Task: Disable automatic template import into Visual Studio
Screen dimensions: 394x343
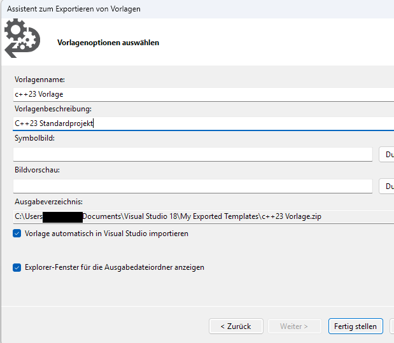Action: point(17,234)
